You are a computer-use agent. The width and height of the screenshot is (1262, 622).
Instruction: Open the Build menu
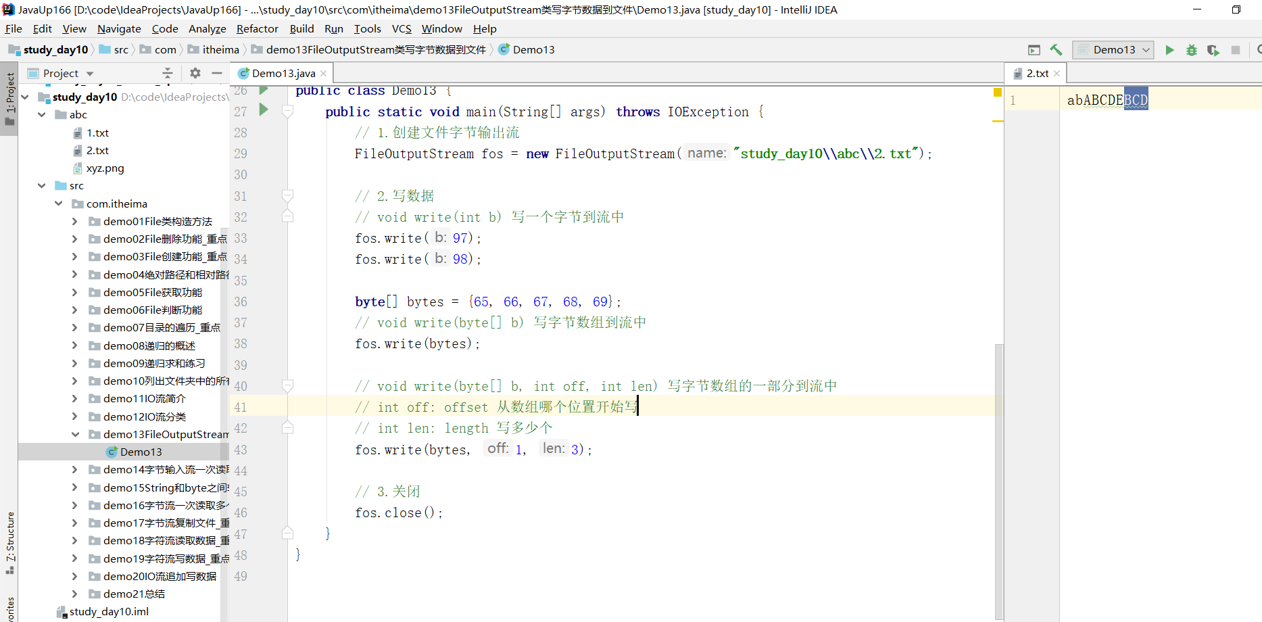301,28
